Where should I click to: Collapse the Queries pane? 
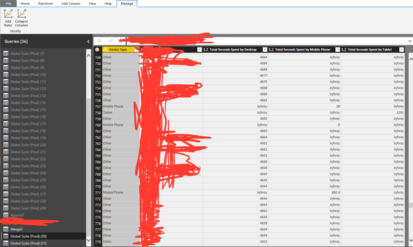tap(88, 41)
